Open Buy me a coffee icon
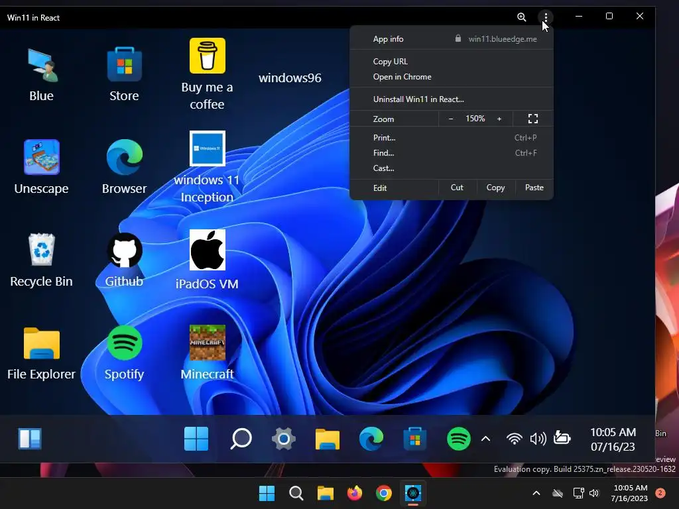The height and width of the screenshot is (509, 679). 208,74
